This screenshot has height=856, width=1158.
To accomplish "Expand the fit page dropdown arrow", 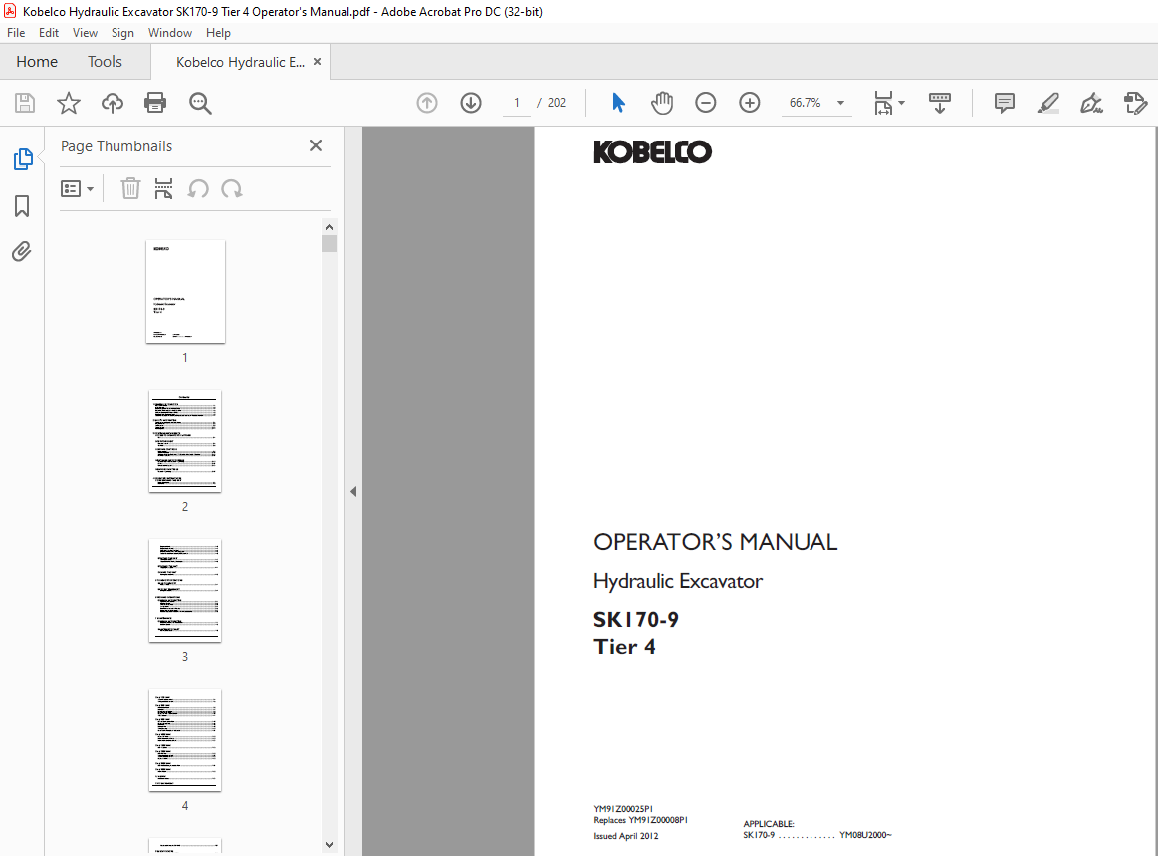I will 902,103.
